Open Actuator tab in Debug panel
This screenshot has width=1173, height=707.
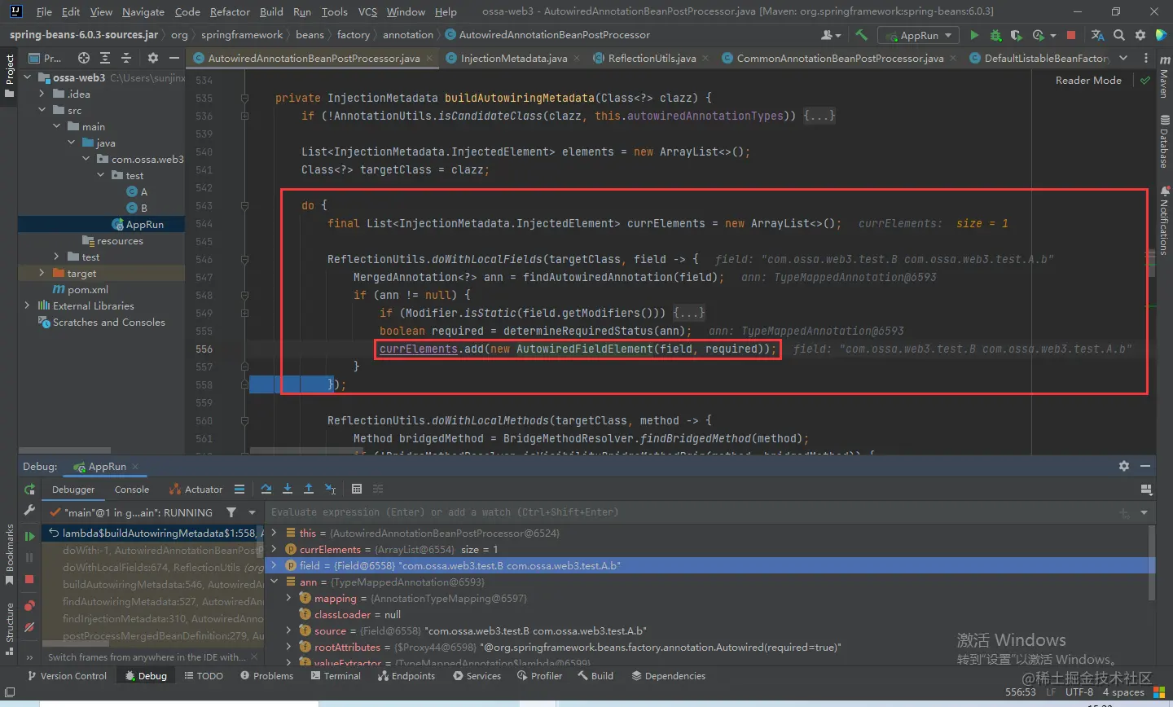click(x=195, y=490)
